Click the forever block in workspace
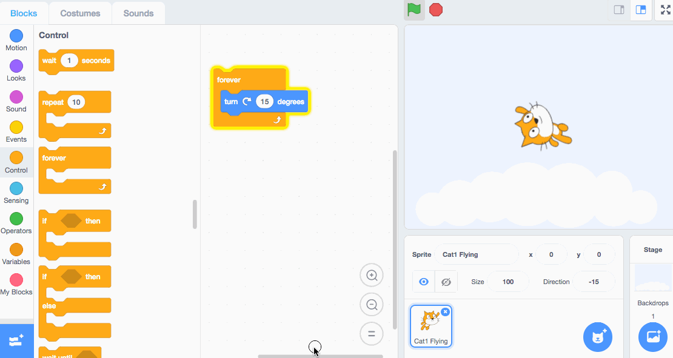The width and height of the screenshot is (673, 358). [x=229, y=80]
